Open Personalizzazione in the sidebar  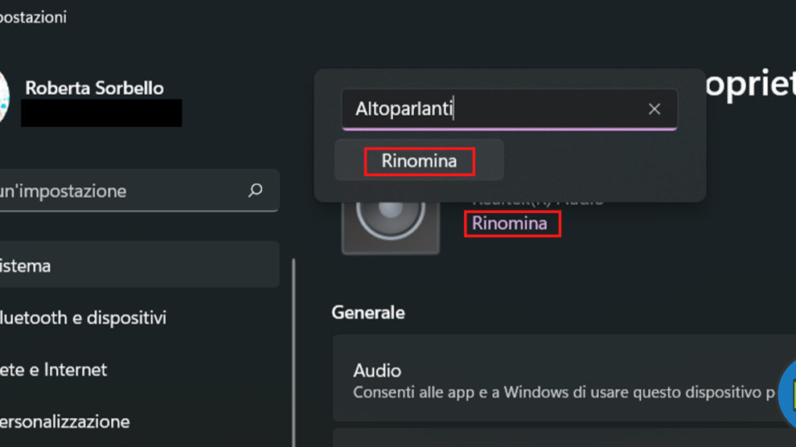pyautogui.click(x=64, y=421)
